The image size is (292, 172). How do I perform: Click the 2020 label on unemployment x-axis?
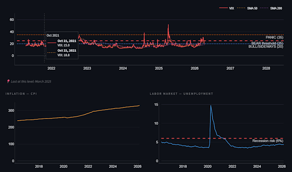pyautogui.click(x=208, y=166)
